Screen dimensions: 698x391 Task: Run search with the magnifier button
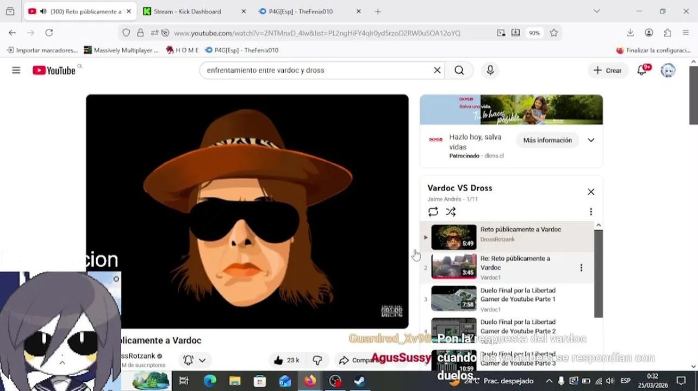tap(459, 70)
